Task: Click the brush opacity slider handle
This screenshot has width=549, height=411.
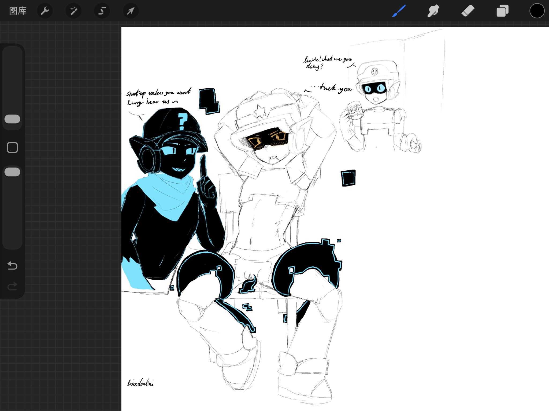Action: 12,172
